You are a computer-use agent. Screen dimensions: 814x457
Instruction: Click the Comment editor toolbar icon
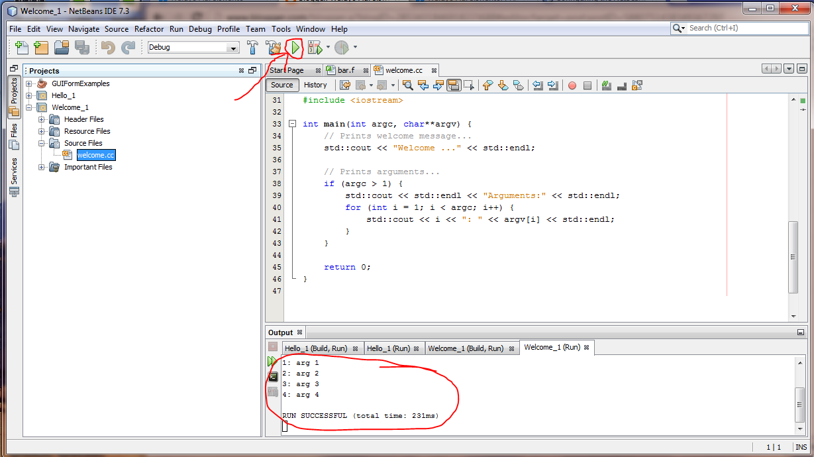click(x=606, y=85)
